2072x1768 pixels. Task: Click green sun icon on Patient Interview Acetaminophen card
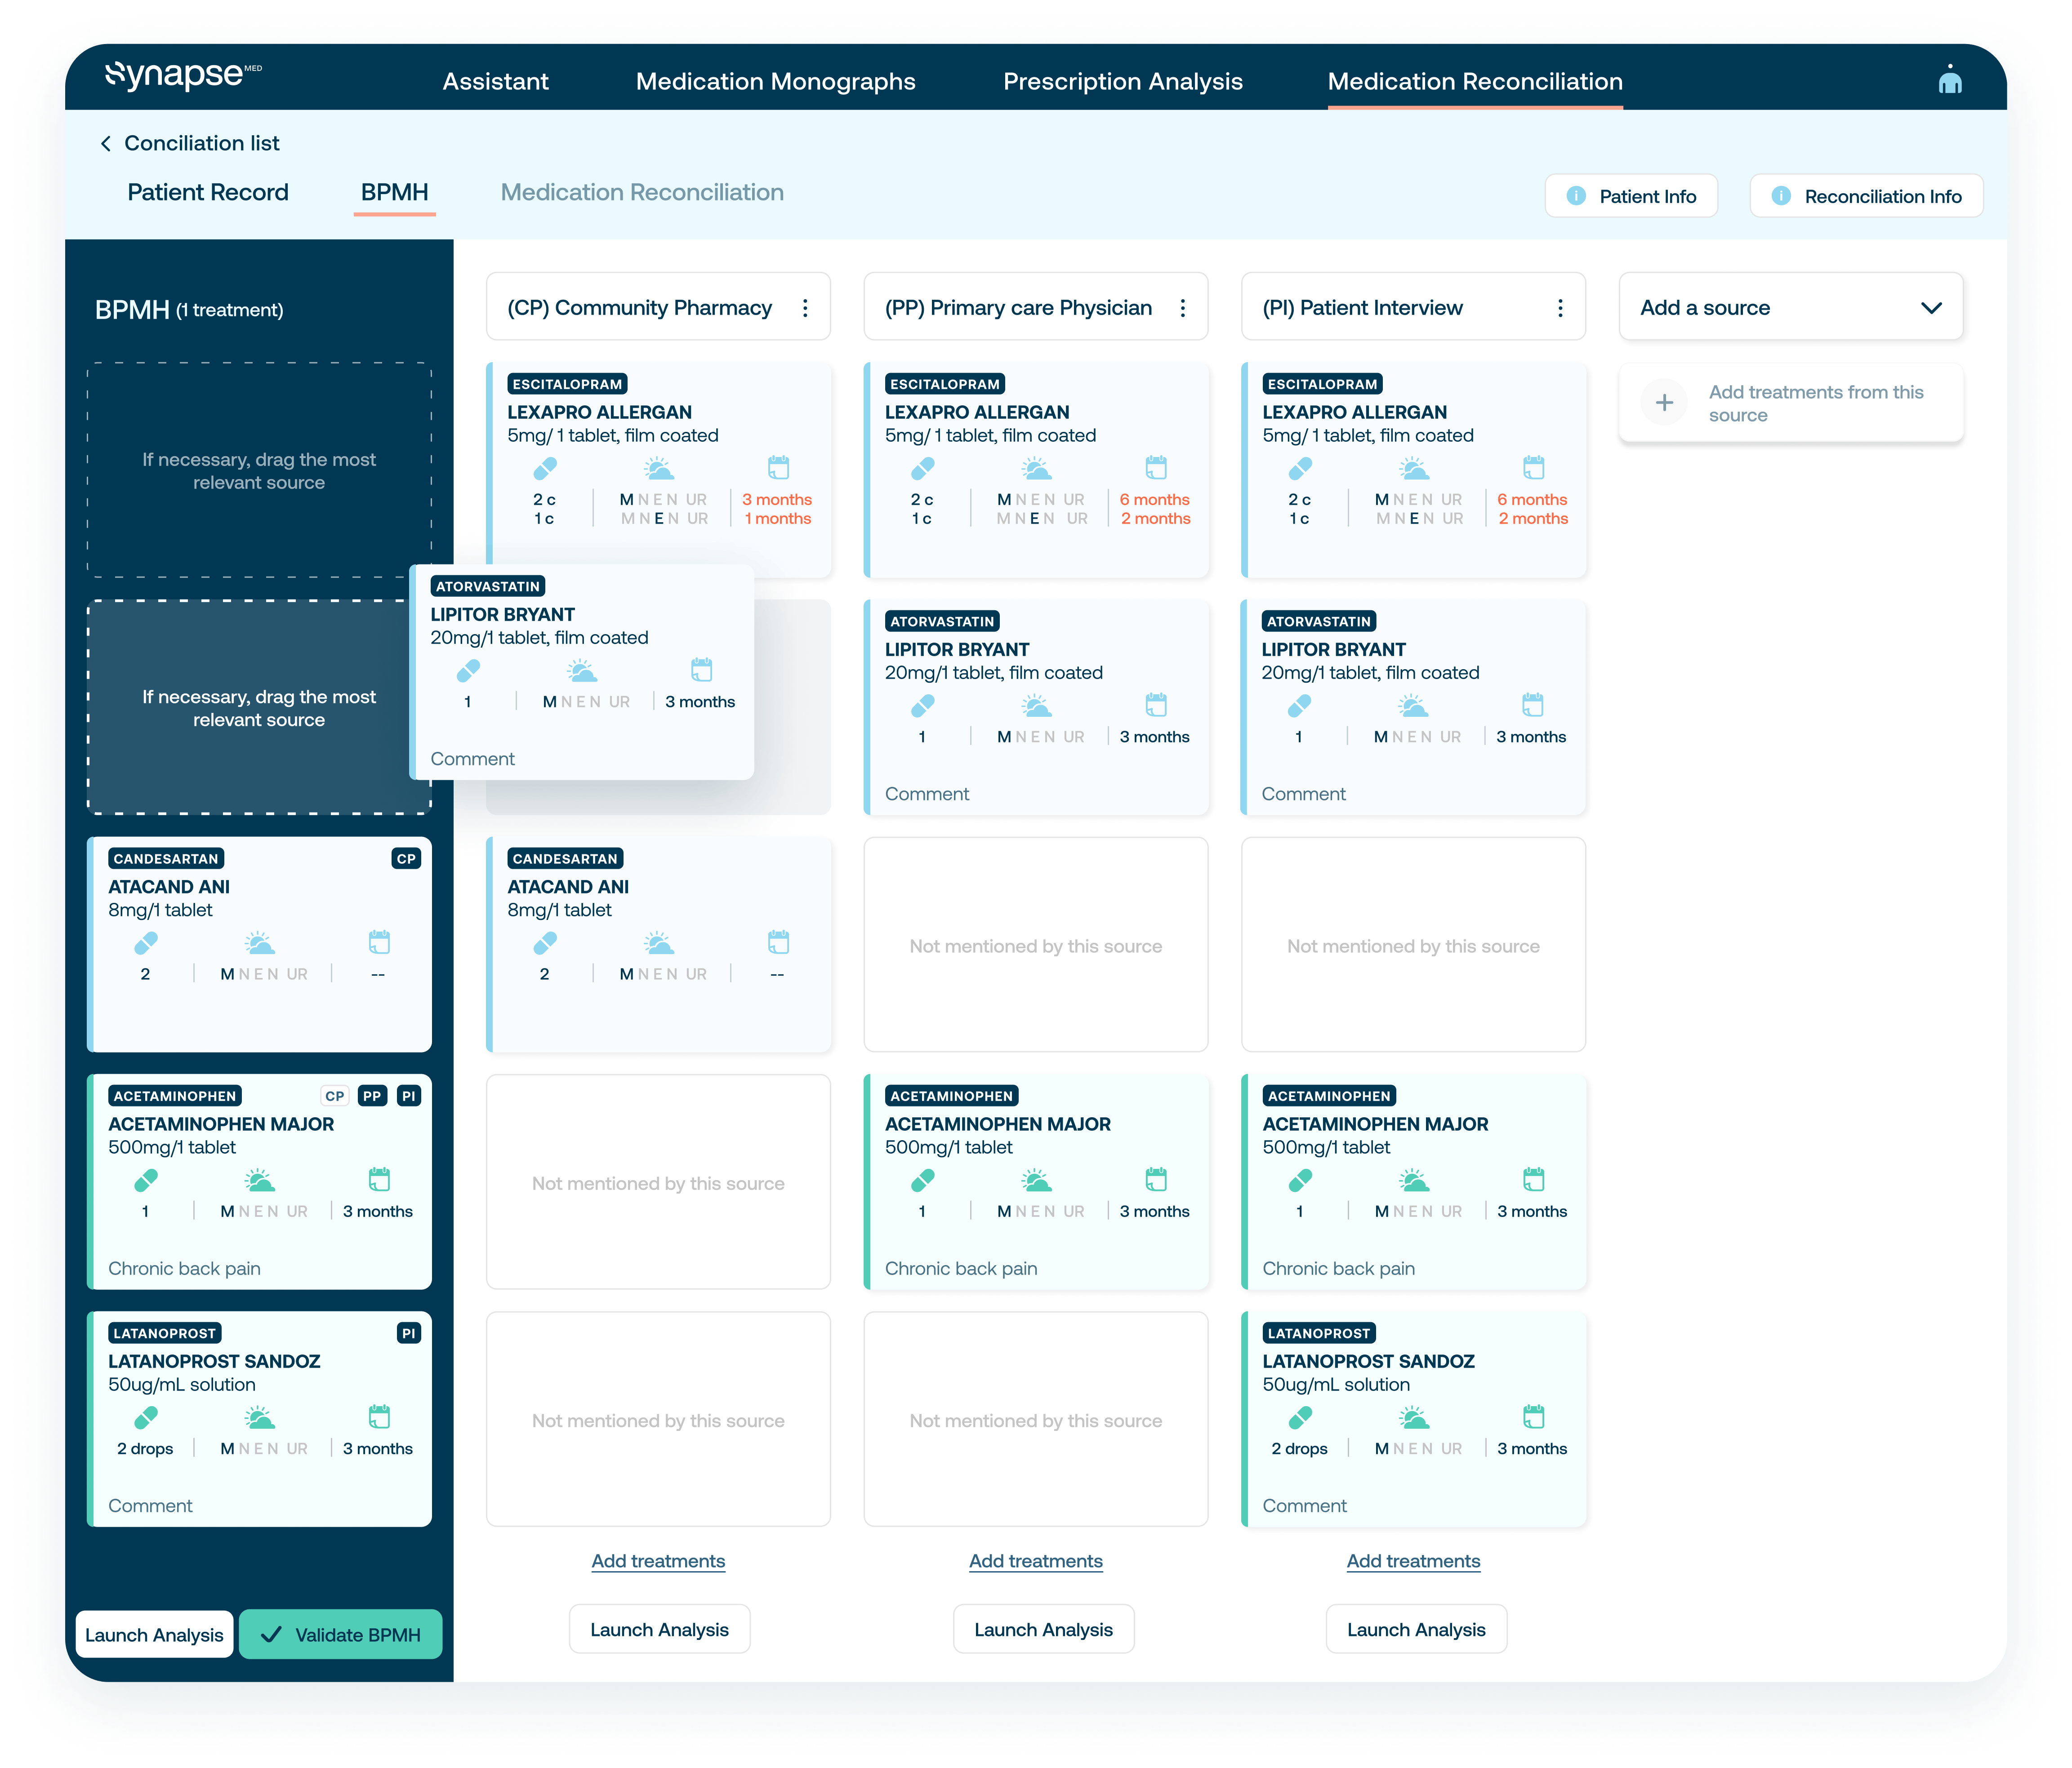(1414, 1180)
